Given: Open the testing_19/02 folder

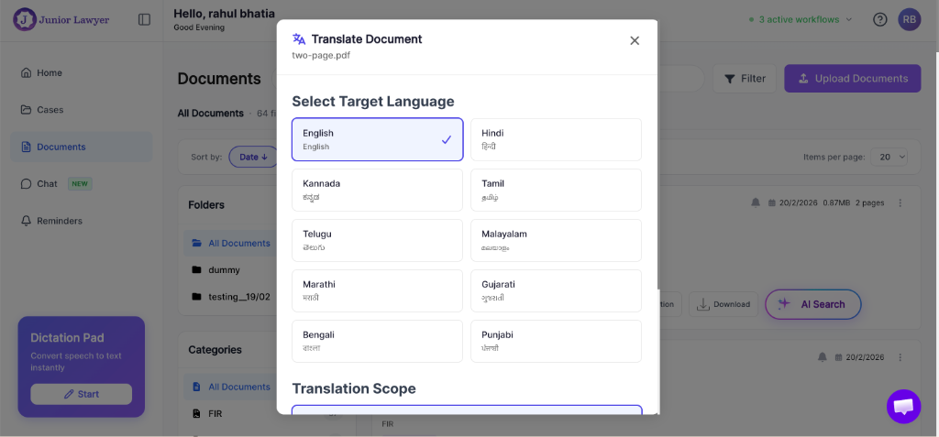Looking at the screenshot, I should coord(230,296).
